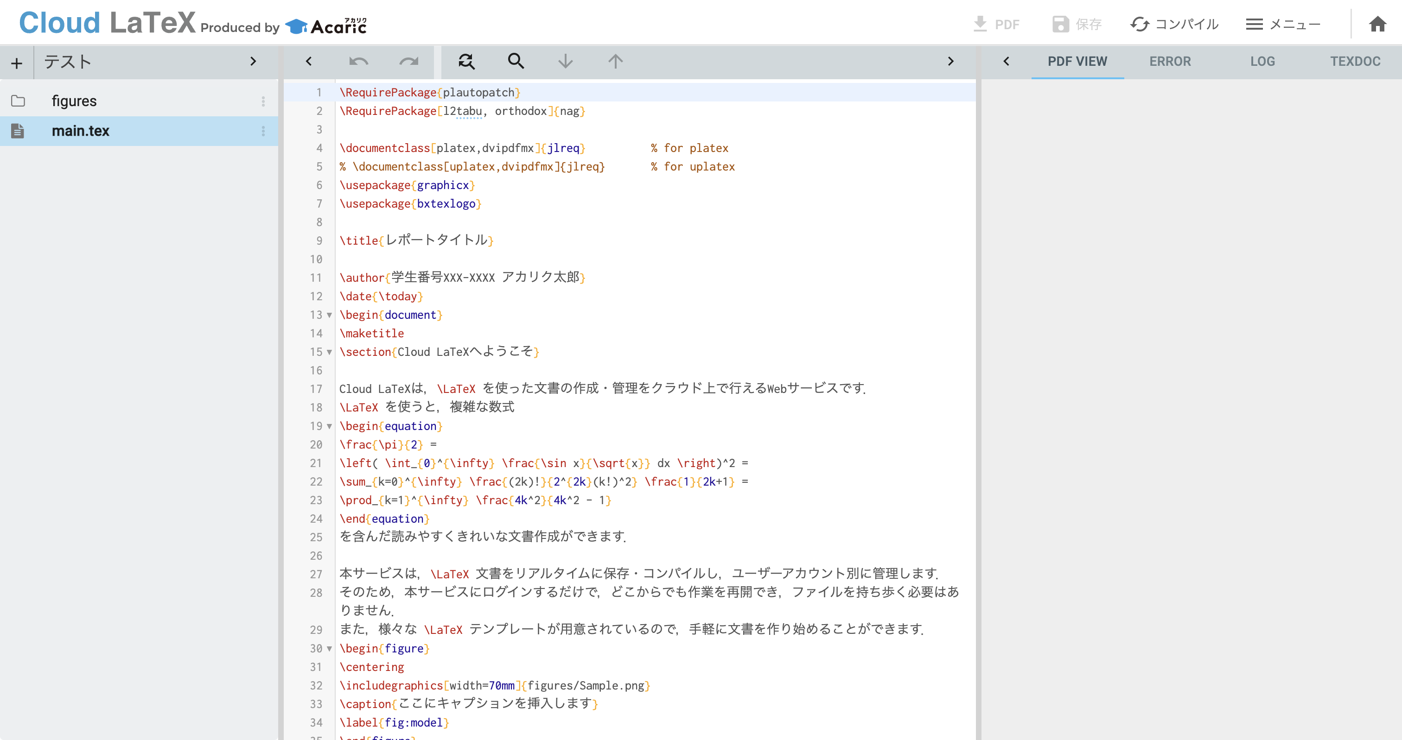Collapse the document environment at line 13
The width and height of the screenshot is (1402, 740).
pos(330,315)
